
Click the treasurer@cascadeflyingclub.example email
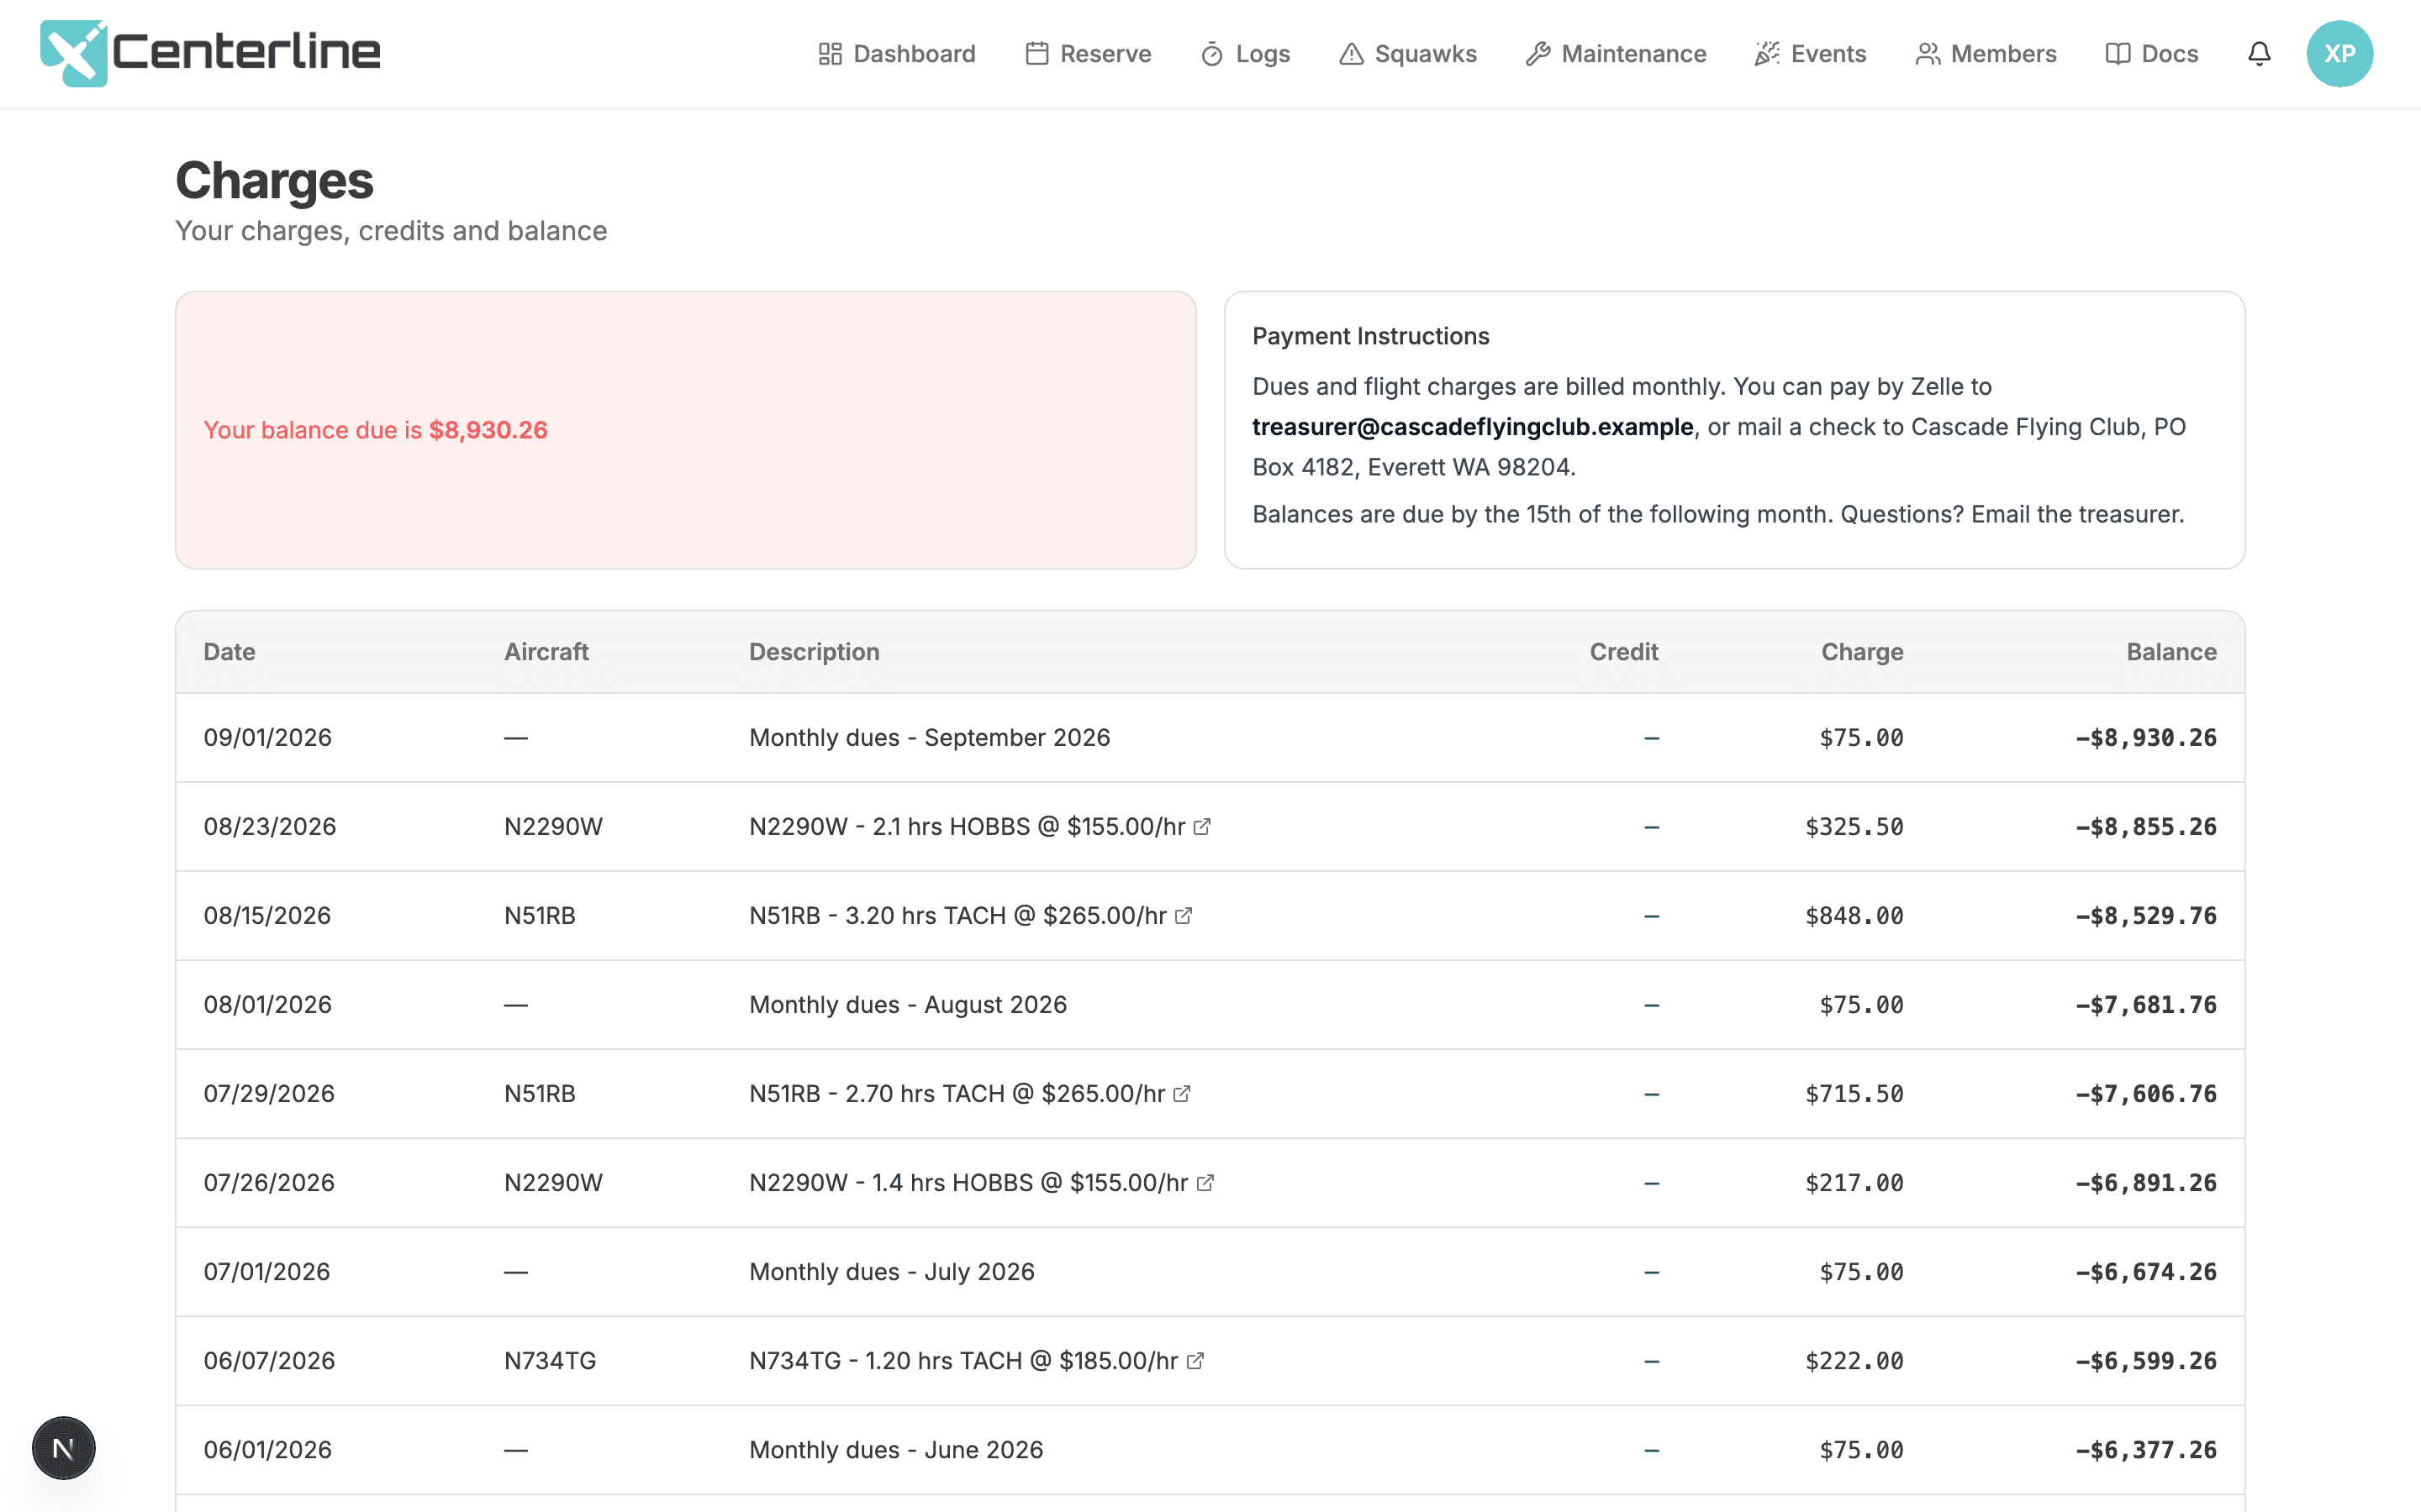click(x=1473, y=427)
